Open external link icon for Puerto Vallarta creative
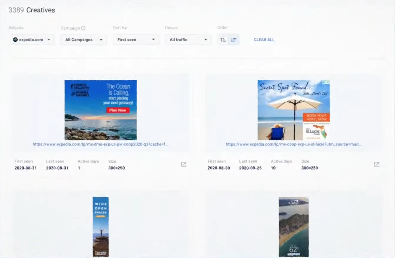 184,164
